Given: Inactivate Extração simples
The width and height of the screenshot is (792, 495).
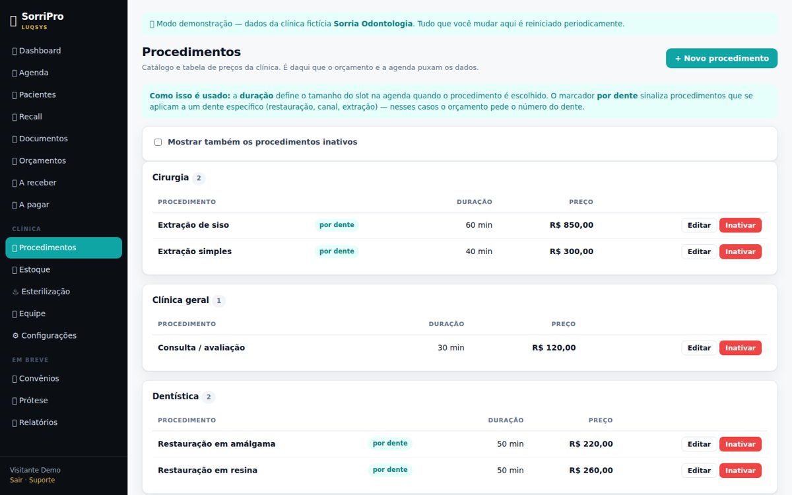Looking at the screenshot, I should pyautogui.click(x=741, y=251).
